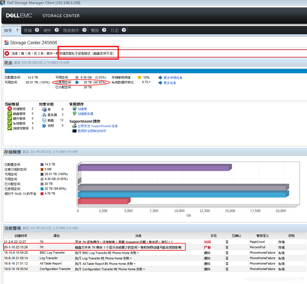Click the 快照 snapshots object icon

(44, 126)
